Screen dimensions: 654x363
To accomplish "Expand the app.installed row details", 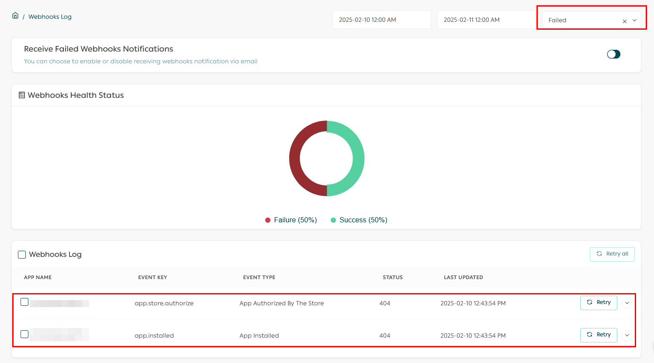I will click(627, 335).
